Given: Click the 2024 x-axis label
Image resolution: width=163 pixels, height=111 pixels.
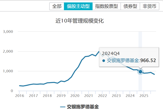Looking at the screenshot, I should 130,96.
